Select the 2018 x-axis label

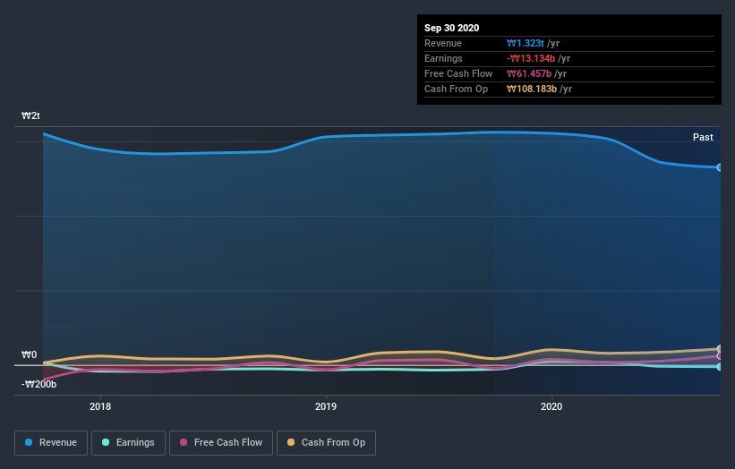100,406
